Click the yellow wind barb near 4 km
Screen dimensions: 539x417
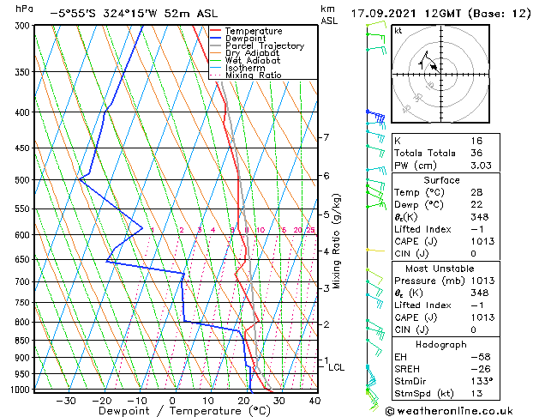coord(375,251)
